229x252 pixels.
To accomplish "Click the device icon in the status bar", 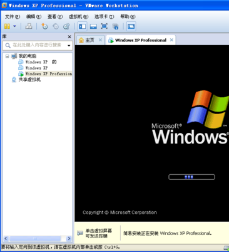I will click(226, 248).
